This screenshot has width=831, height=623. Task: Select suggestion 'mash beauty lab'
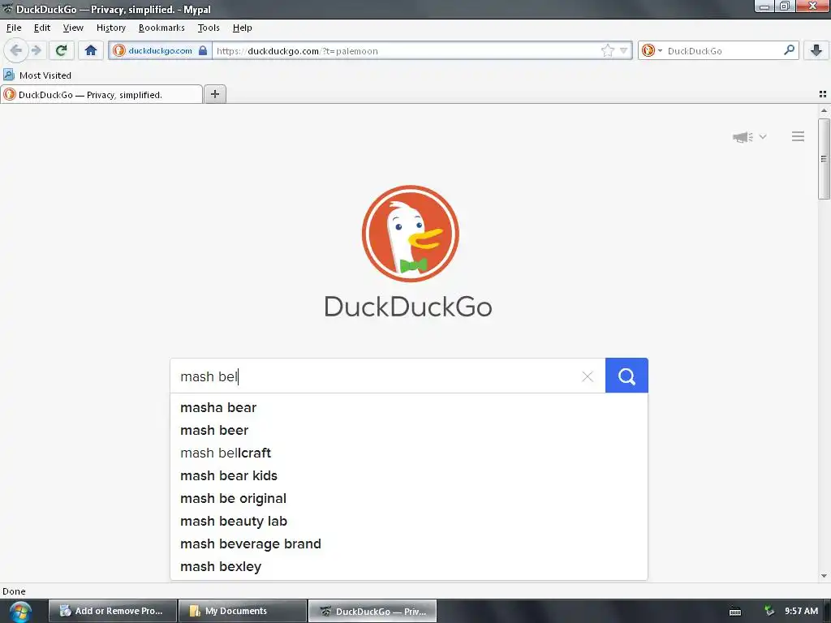point(409,522)
